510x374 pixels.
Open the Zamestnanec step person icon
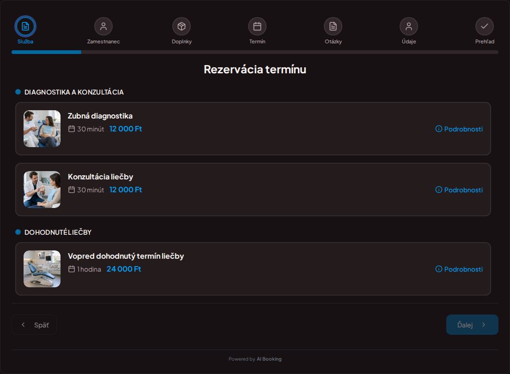click(x=103, y=26)
